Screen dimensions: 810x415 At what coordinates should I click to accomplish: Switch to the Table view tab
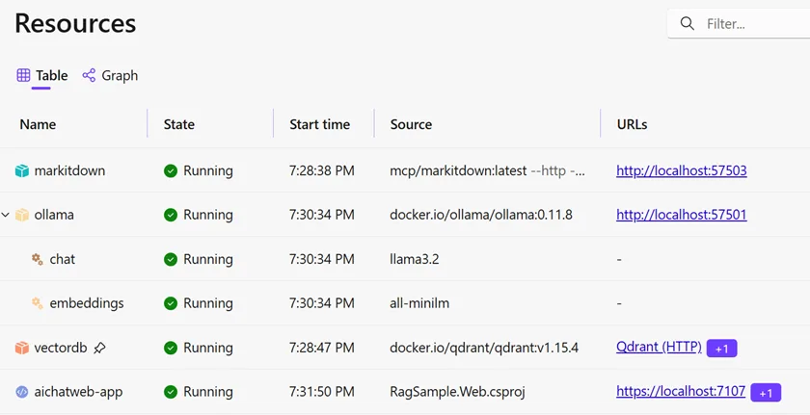pyautogui.click(x=42, y=75)
